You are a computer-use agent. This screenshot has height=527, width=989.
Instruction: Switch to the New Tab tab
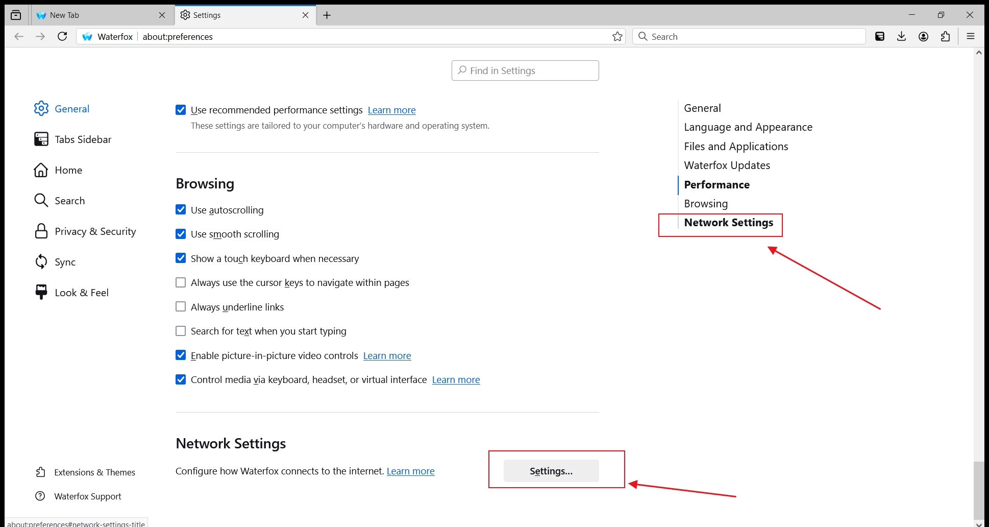[97, 15]
